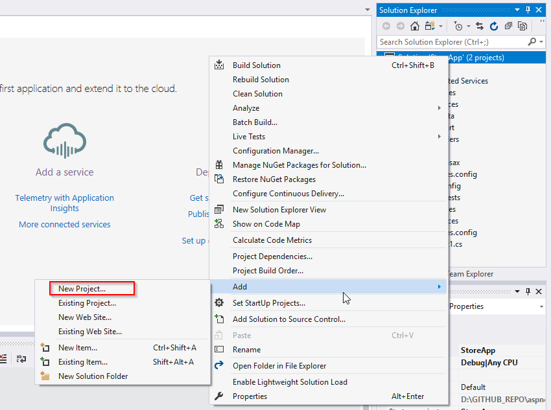
Task: Select Manage NuGet Packages for Solution
Action: click(299, 165)
